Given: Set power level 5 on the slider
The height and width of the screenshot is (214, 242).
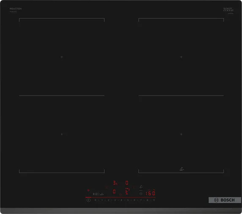Looking at the screenshot, I should [x=128, y=200].
